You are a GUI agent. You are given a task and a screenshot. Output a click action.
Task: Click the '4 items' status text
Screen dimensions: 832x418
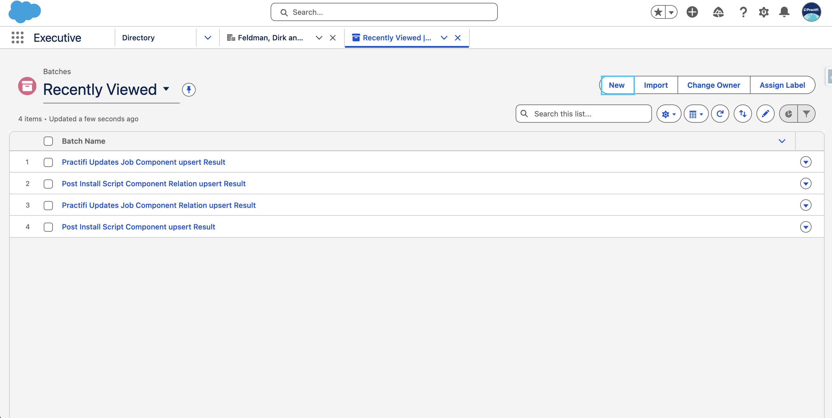30,119
